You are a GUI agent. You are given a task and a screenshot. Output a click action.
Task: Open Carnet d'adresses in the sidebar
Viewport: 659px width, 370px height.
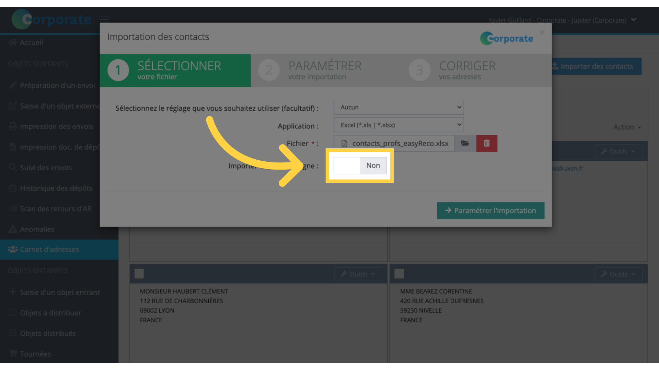tap(59, 249)
